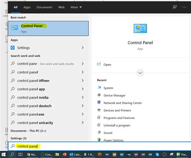Switch to the Web tab
The width and height of the screenshot is (191, 158).
click(x=61, y=7)
